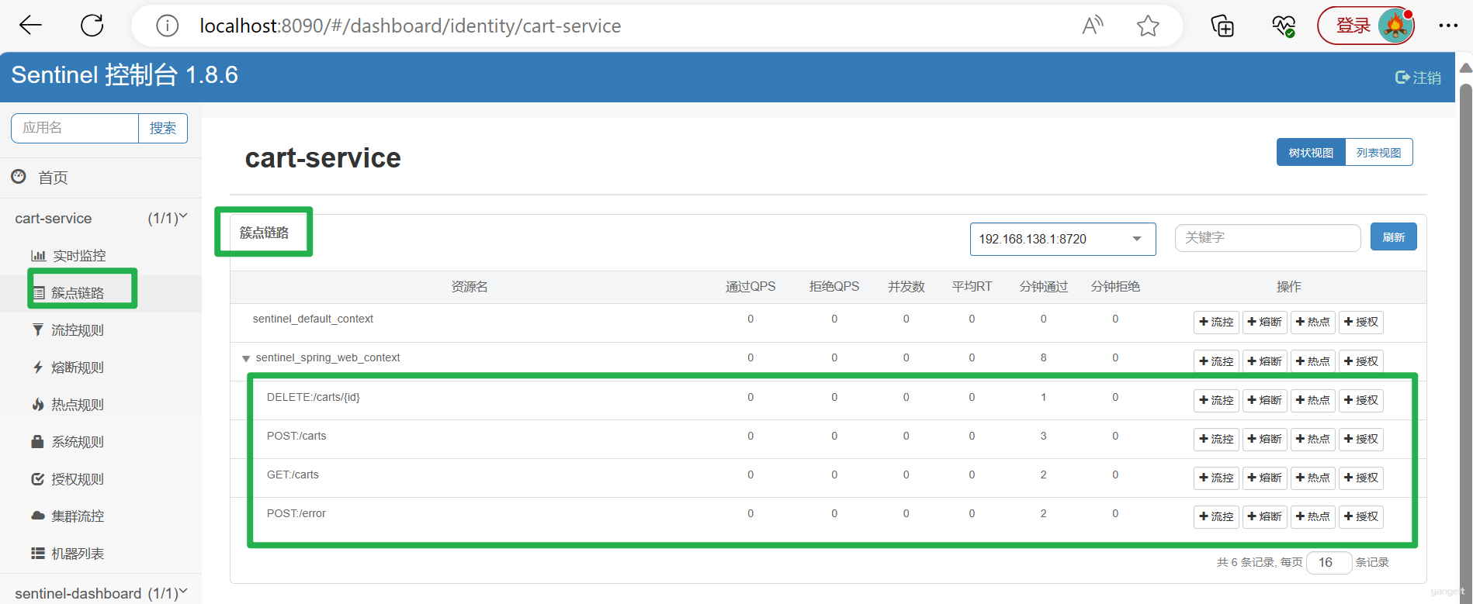This screenshot has width=1473, height=604.
Task: Select resource name POST:/error
Action: 296,513
